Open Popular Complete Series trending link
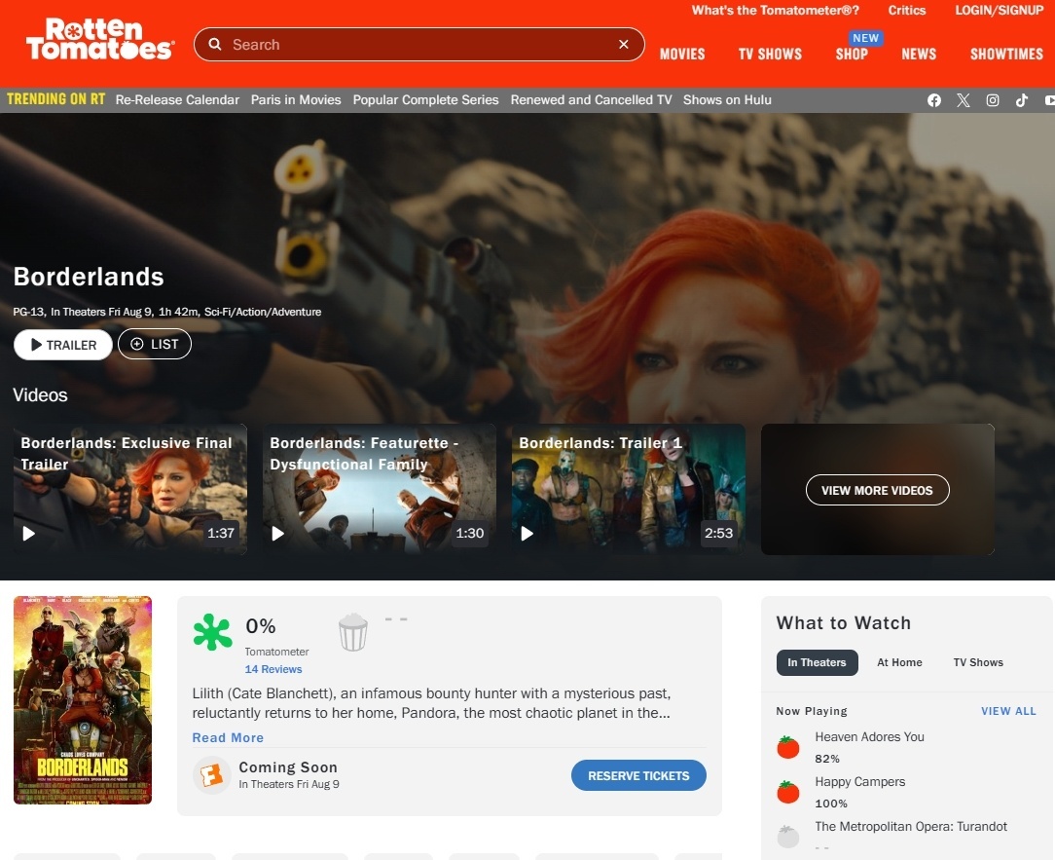Screen dimensions: 1055x860 click(426, 99)
